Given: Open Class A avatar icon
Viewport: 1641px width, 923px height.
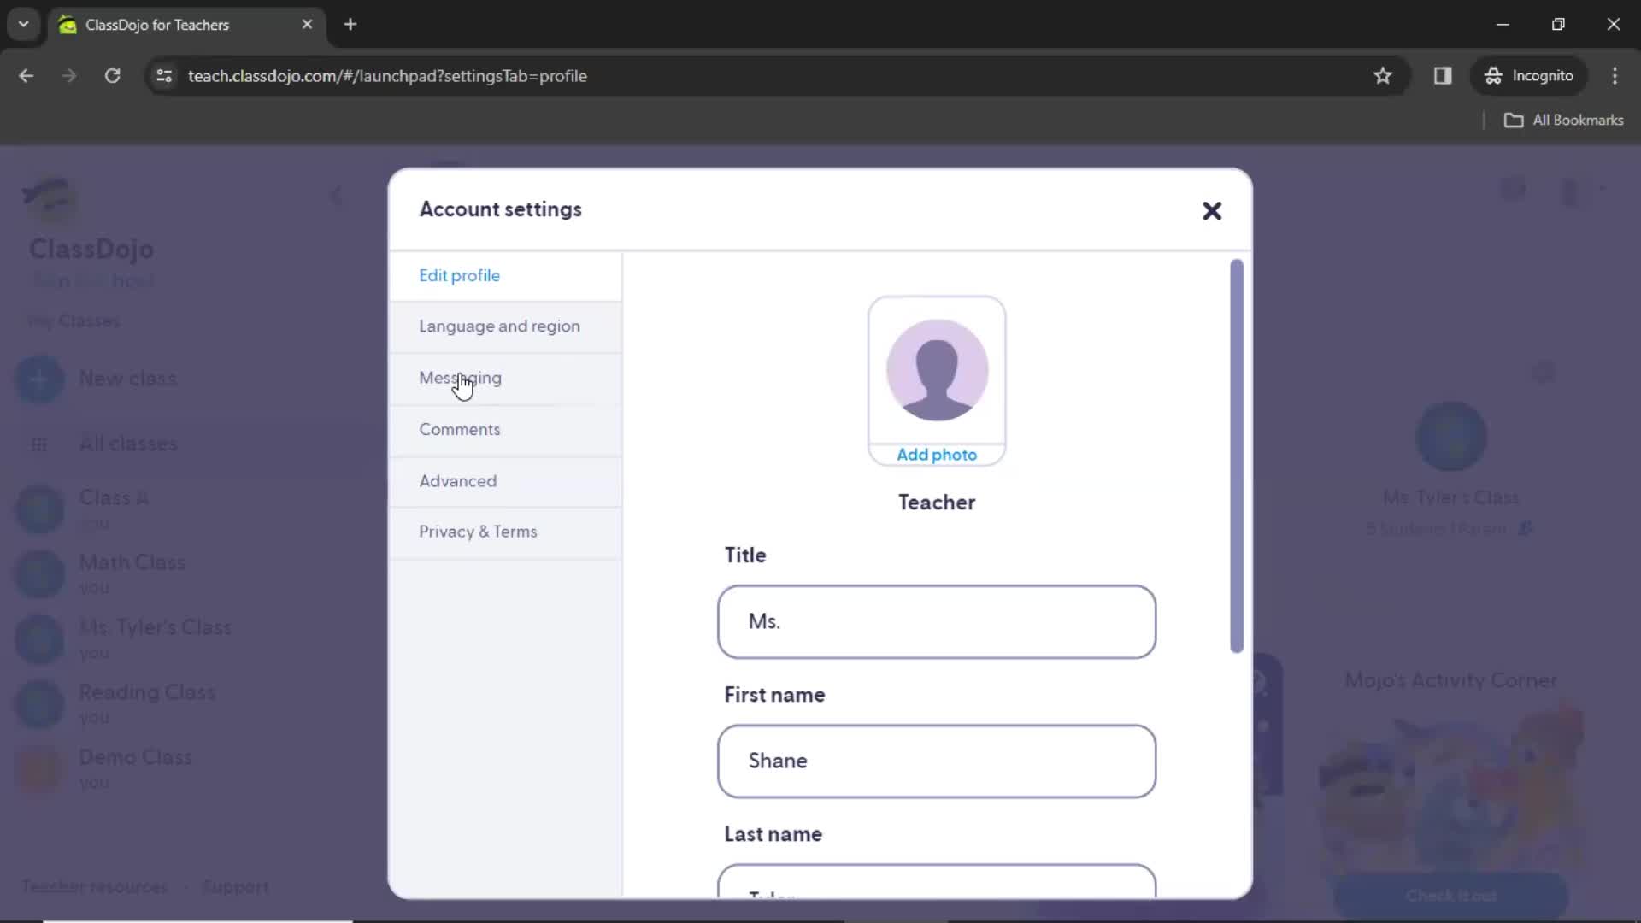Looking at the screenshot, I should pos(38,509).
